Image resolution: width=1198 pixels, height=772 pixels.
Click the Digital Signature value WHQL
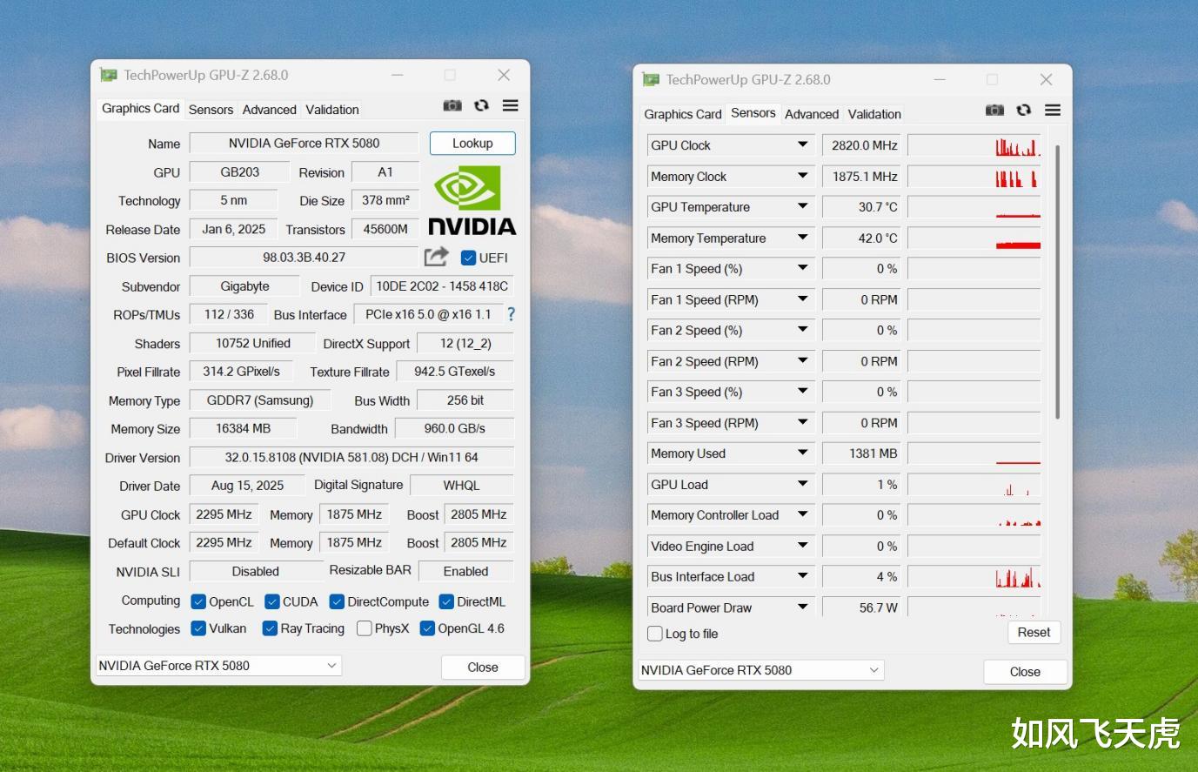461,486
